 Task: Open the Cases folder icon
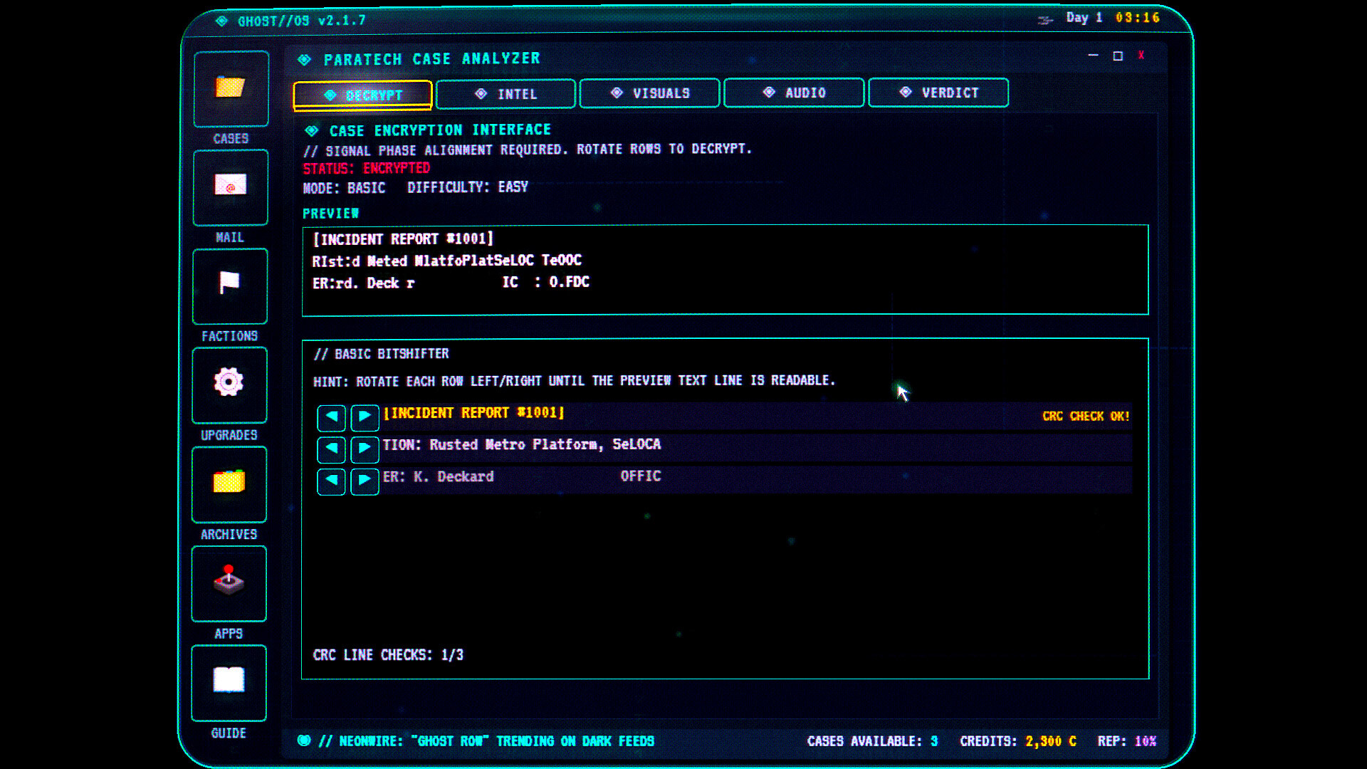pos(231,88)
